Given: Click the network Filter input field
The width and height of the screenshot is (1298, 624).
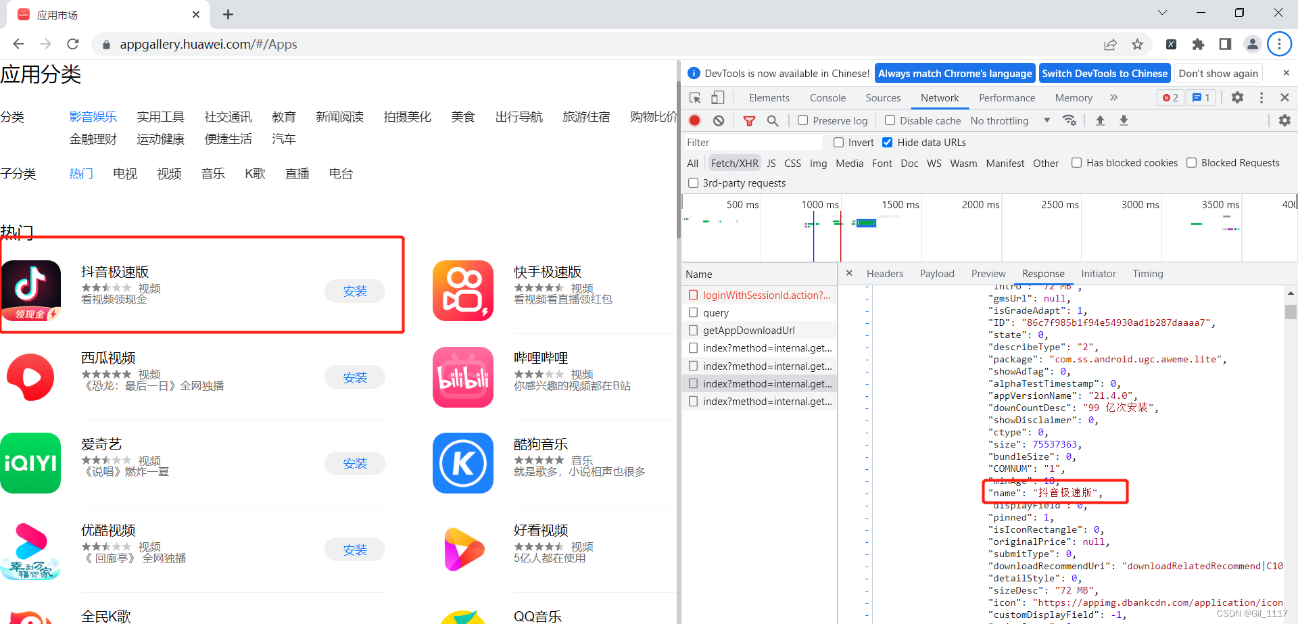Looking at the screenshot, I should point(752,143).
